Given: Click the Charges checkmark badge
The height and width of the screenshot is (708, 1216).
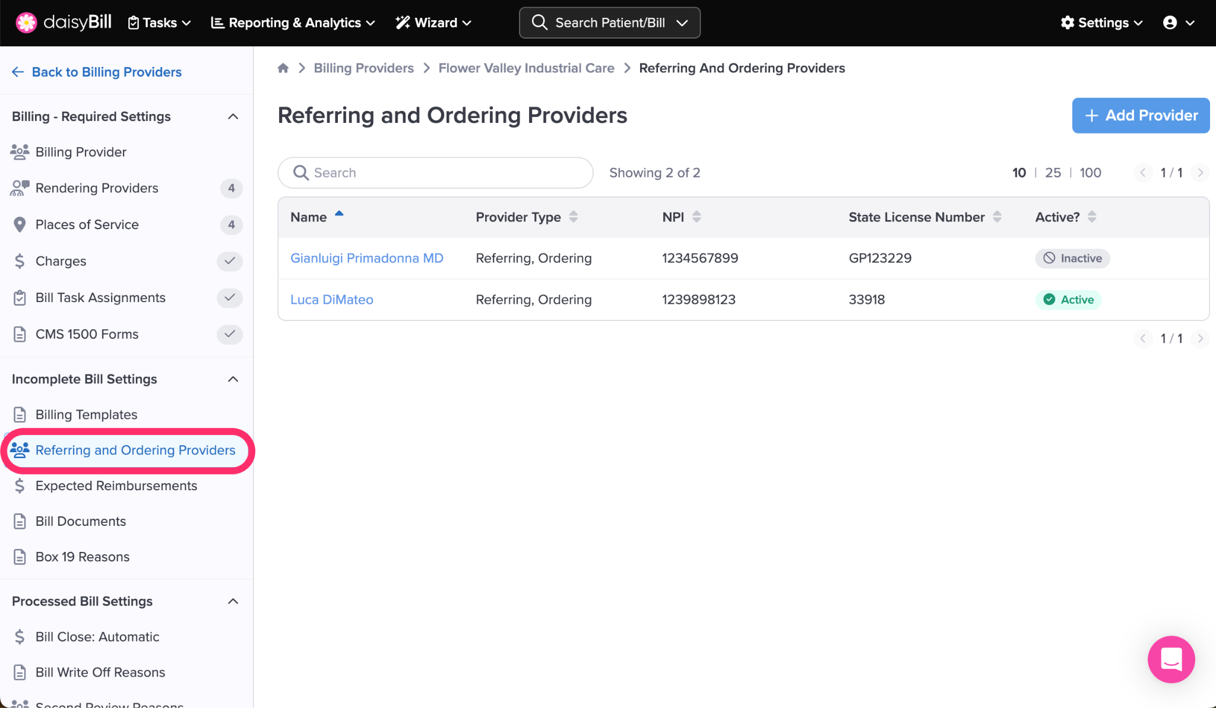Looking at the screenshot, I should point(230,261).
